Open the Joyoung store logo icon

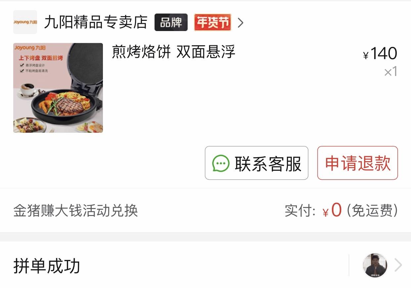[25, 22]
